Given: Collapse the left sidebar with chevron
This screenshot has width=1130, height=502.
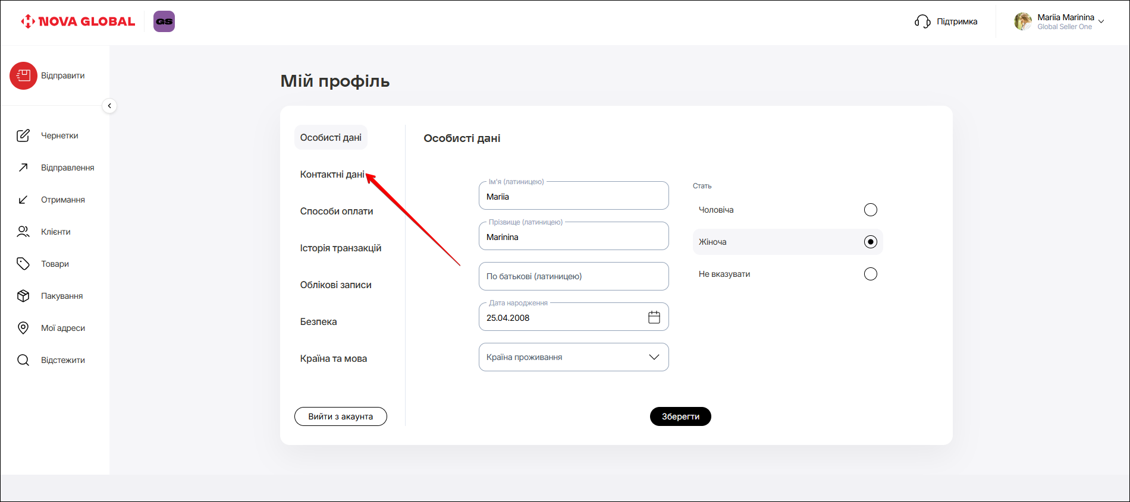Looking at the screenshot, I should (x=109, y=106).
